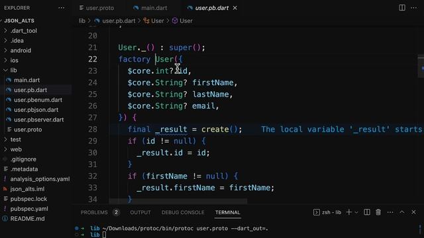Open analysis_options.yaml file
Viewport: 424px width, 238px height.
[40, 179]
